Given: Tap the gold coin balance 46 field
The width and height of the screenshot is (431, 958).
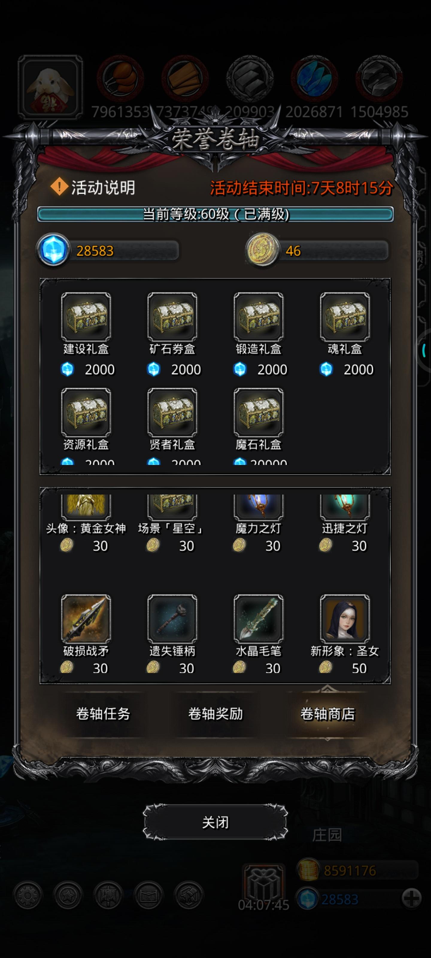Looking at the screenshot, I should click(x=317, y=250).
